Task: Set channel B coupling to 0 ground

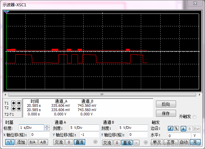Action: tap(117, 143)
